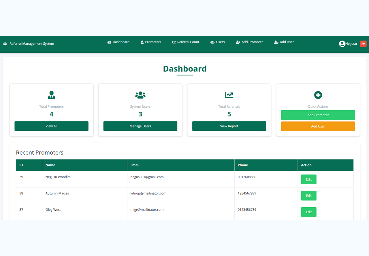369x256 pixels.
Task: Open the Promoters menu item
Action: (x=151, y=42)
